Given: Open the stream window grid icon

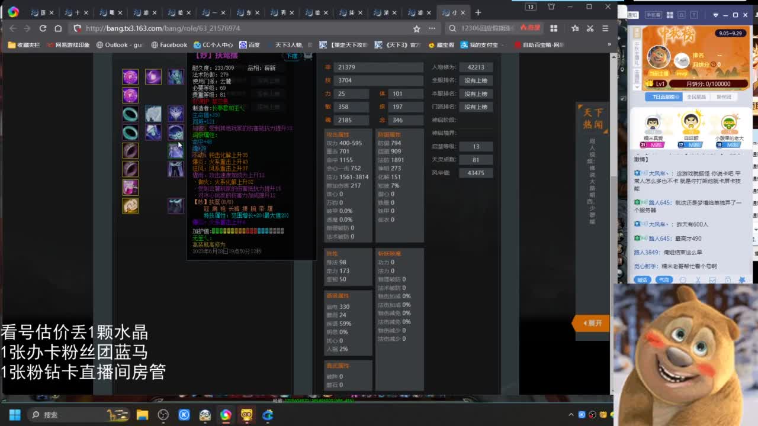Looking at the screenshot, I should point(669,15).
